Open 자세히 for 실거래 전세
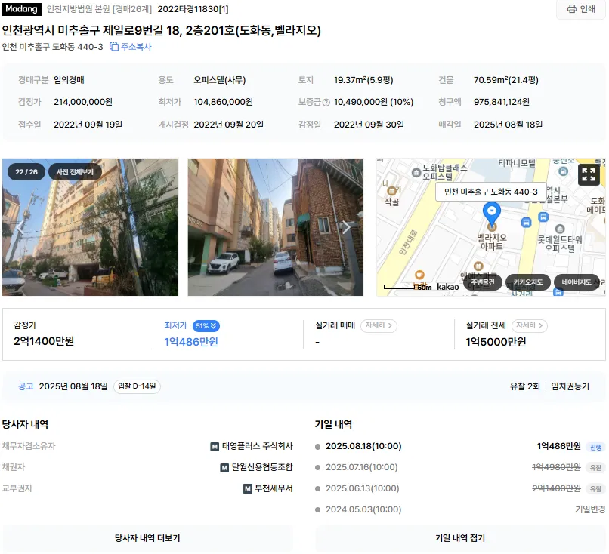The height and width of the screenshot is (554, 609). pos(530,325)
